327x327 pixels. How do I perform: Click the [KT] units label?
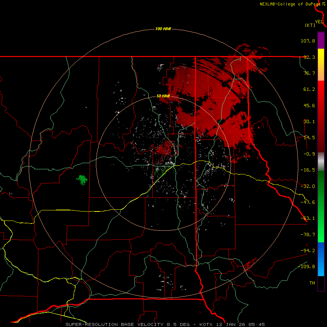coord(310,25)
